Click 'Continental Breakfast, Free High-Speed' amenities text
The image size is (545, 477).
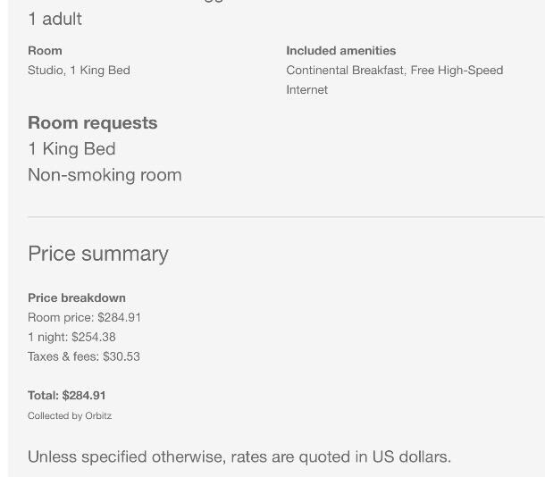point(395,71)
